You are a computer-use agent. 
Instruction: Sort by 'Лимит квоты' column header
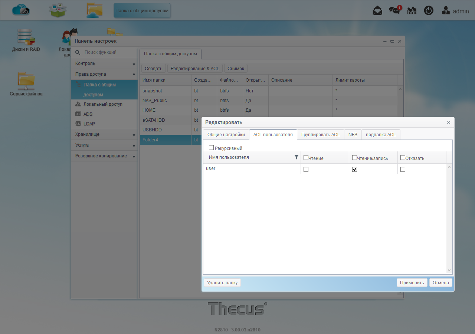coord(365,80)
